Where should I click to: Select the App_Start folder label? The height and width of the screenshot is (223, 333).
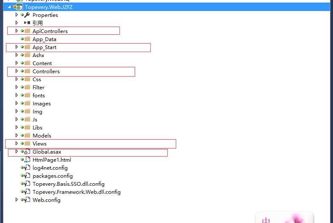coord(44,47)
